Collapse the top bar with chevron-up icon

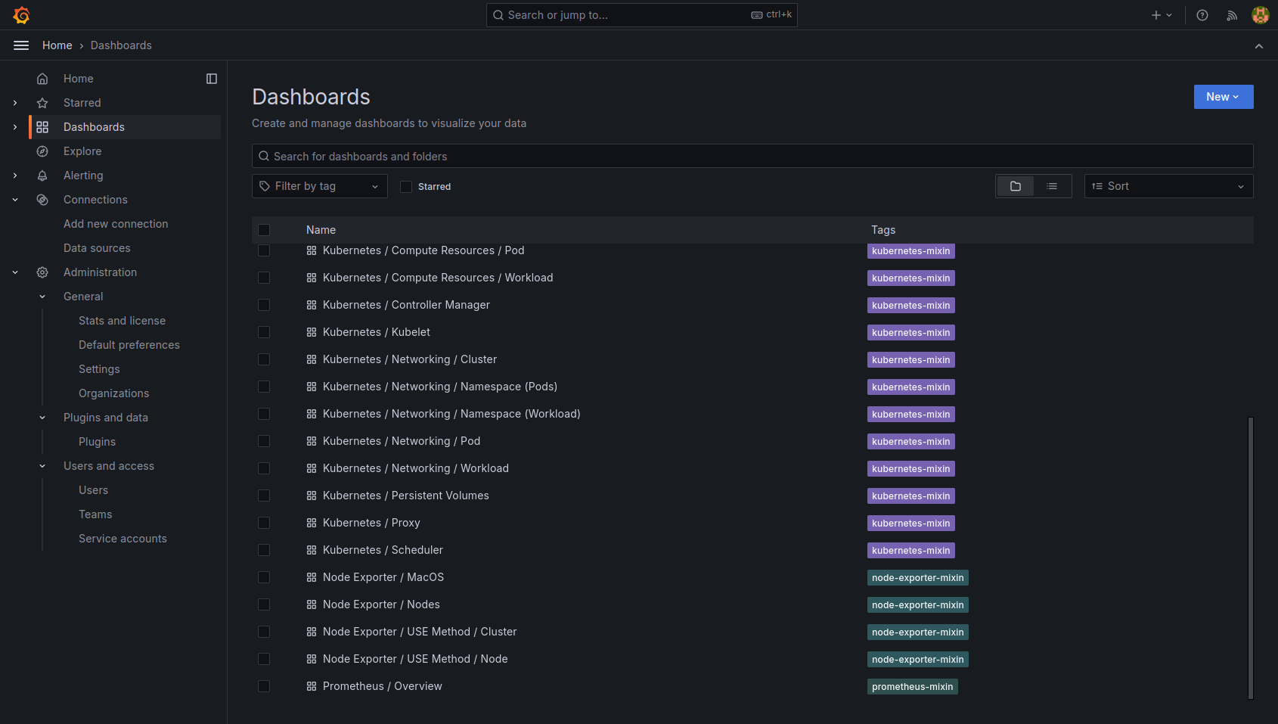(x=1259, y=46)
